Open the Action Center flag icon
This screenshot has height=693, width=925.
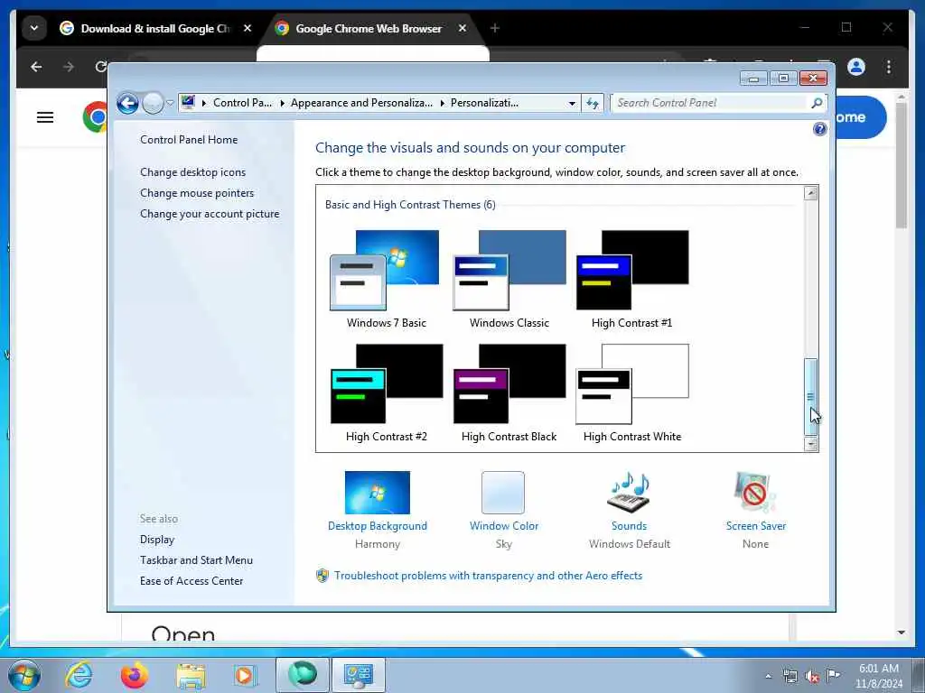[833, 675]
